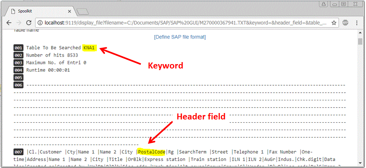
Task: Click line number badge 006
Action: (18, 85)
